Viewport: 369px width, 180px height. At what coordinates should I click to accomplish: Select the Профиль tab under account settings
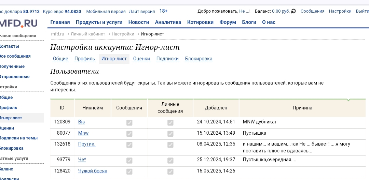pyautogui.click(x=85, y=59)
